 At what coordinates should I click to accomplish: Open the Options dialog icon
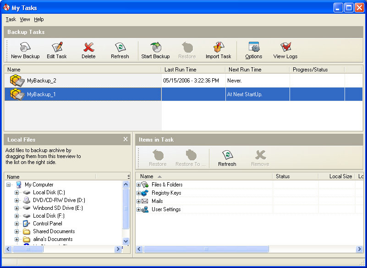254,47
